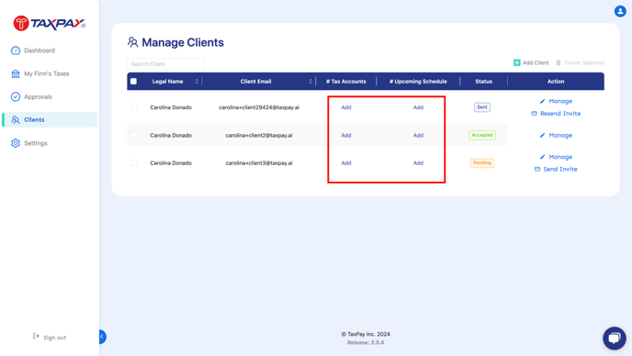Click email carolina+client29424@taxpay.ai
632x356 pixels.
point(259,107)
